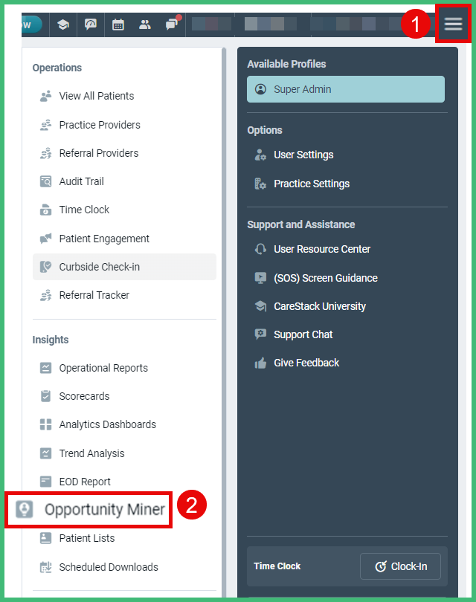The height and width of the screenshot is (602, 476).
Task: Select the Super Admin profile
Action: point(345,89)
